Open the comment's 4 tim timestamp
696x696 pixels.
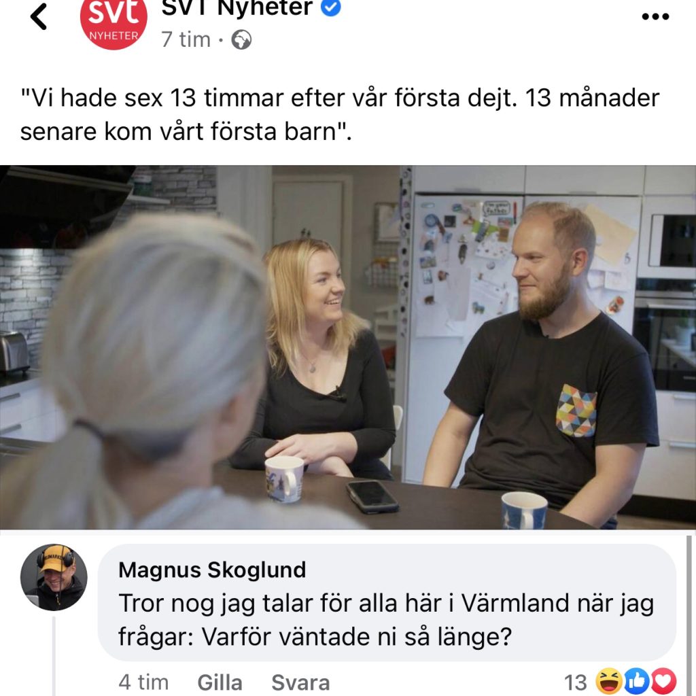(143, 682)
